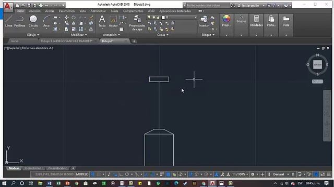The width and height of the screenshot is (334, 187).
Task: Open the Administrar ribbon tab
Action: tap(98, 11)
